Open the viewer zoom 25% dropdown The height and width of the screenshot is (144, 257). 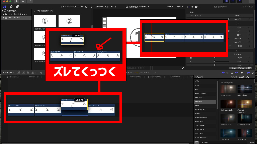[x=170, y=7]
